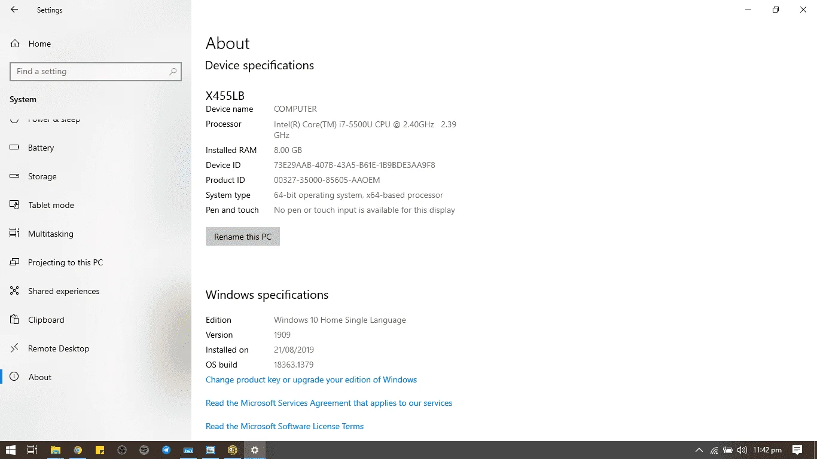Click the 11:42 pm taskbar clock
The image size is (817, 459).
point(767,450)
